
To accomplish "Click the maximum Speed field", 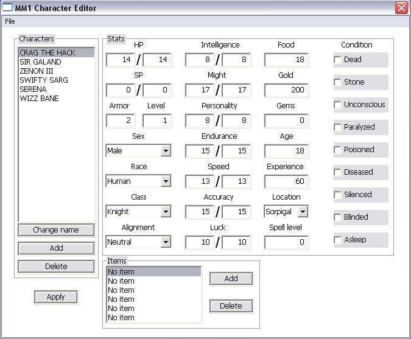I will pos(236,181).
